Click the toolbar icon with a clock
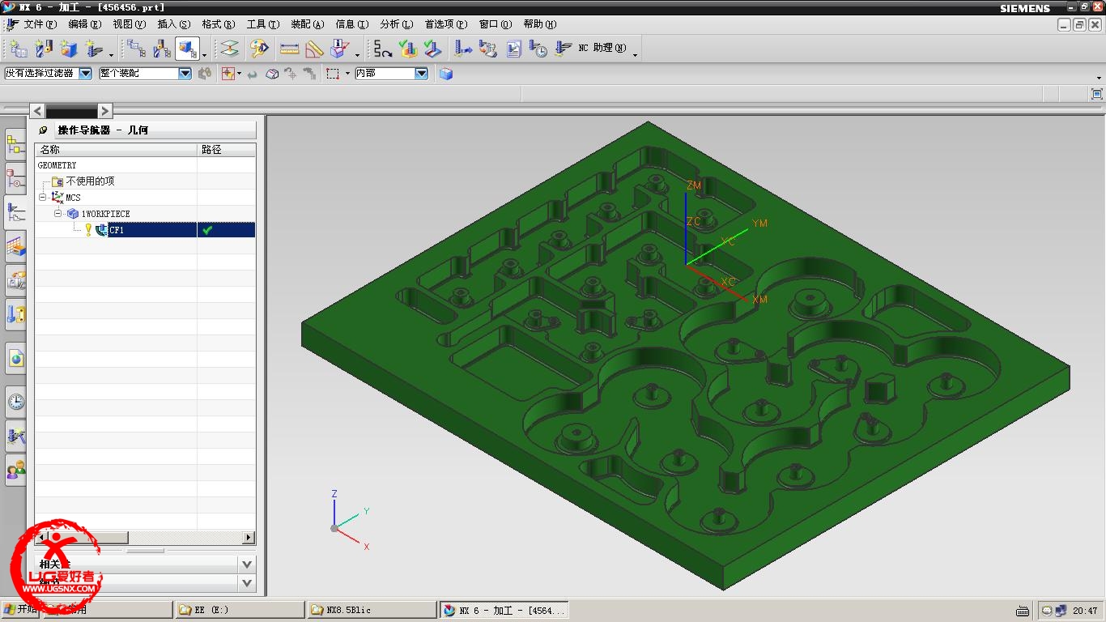 click(x=538, y=49)
